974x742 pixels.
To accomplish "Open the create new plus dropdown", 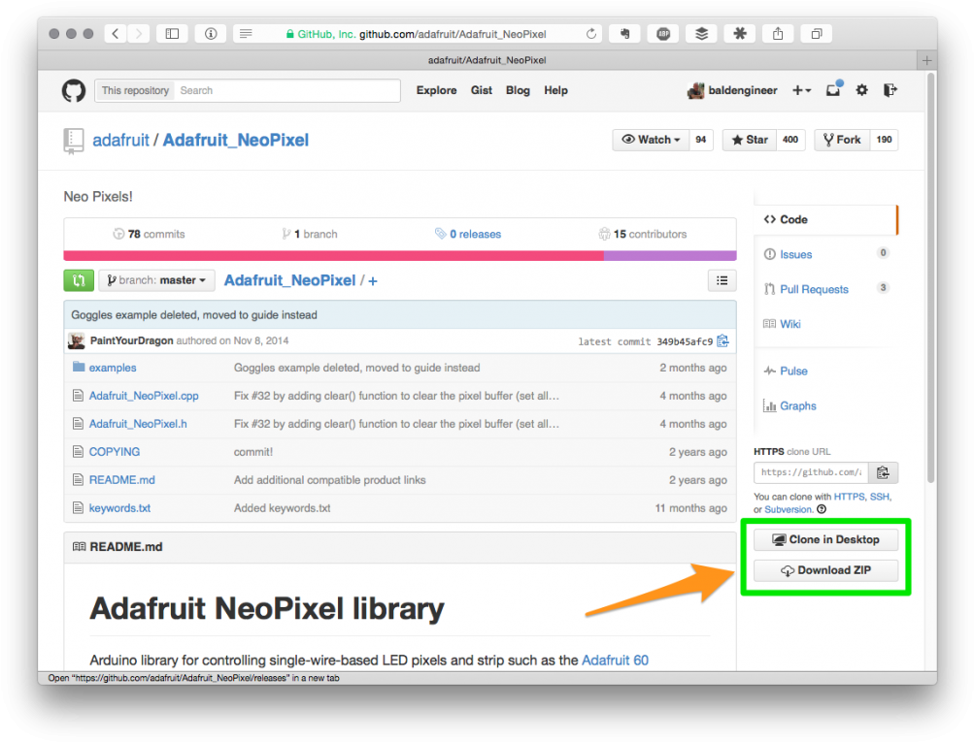I will [801, 90].
